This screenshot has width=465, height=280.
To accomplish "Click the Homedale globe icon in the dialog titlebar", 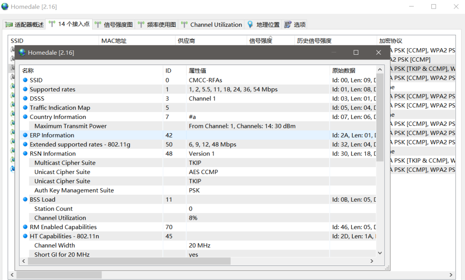I will (22, 52).
